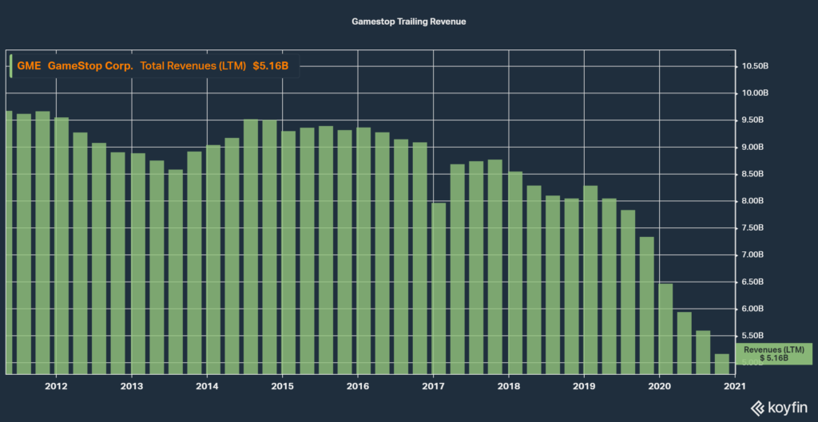Click the green legend color marker beside GME
Viewport: 818px width, 422px height.
click(x=11, y=66)
